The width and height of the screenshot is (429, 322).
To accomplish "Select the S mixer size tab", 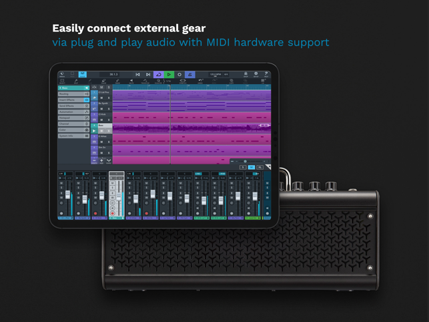I will pos(243,167).
